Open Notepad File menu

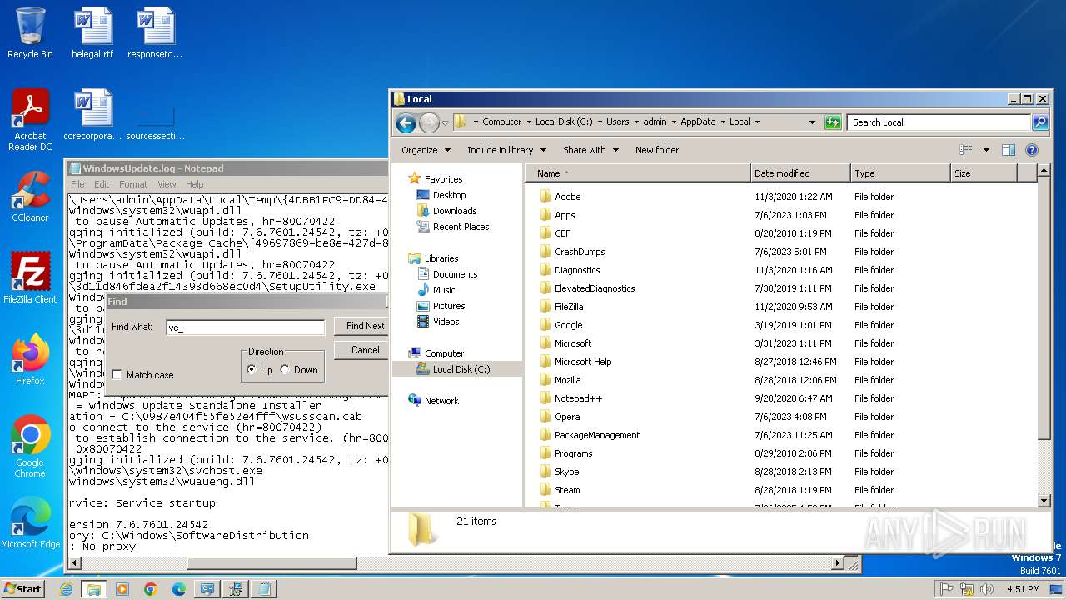pyautogui.click(x=77, y=184)
